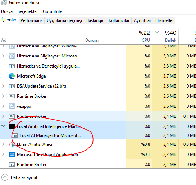Collapse the Local Artificial Intelligence Manager group
Screen dimensions: 196x185
(x=3, y=126)
